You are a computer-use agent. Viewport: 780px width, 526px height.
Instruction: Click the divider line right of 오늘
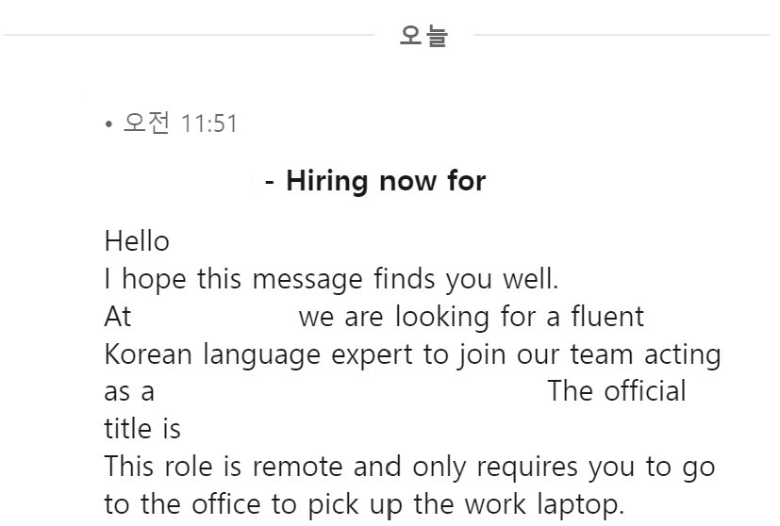[x=622, y=35]
